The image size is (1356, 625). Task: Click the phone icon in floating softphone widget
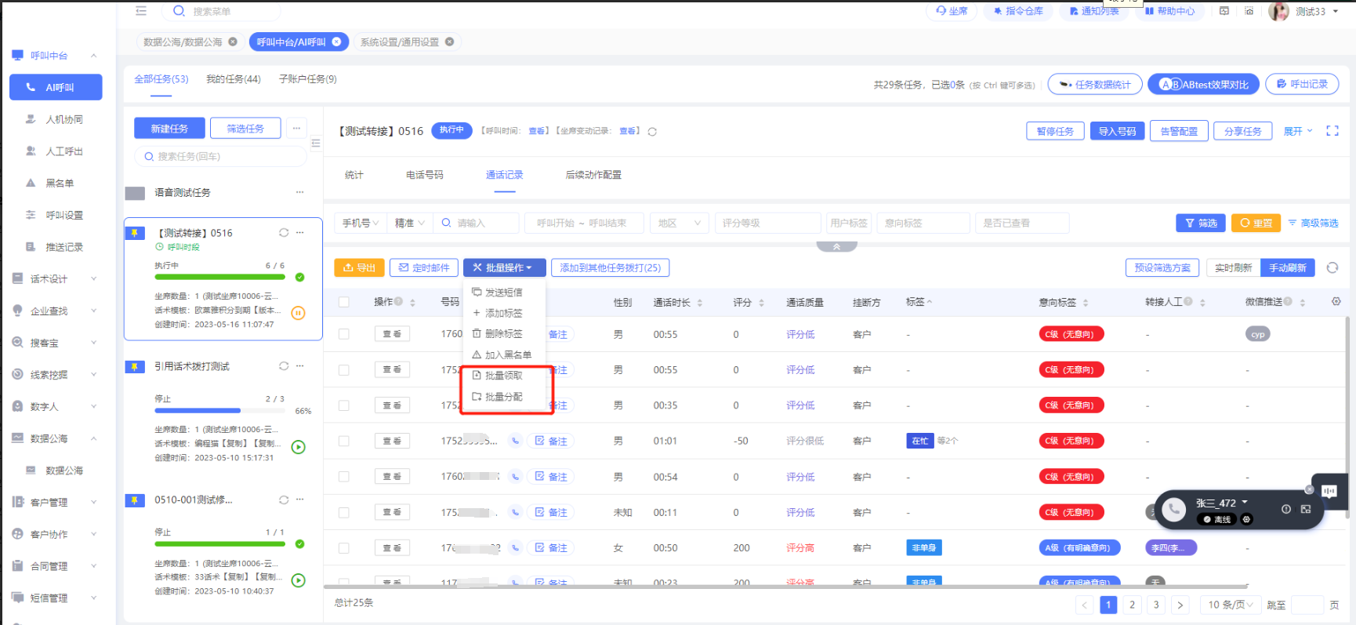1173,511
